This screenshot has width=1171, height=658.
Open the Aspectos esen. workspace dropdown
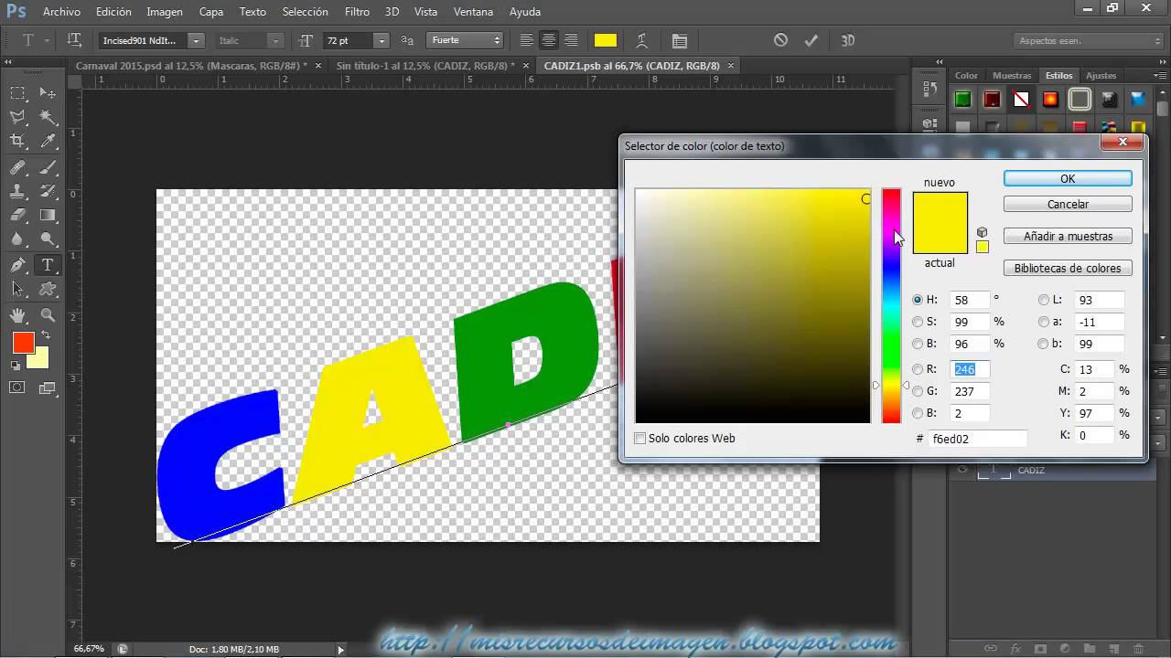coord(1090,40)
